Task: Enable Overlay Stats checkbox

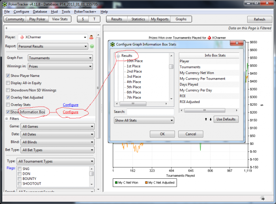Action: 8,105
